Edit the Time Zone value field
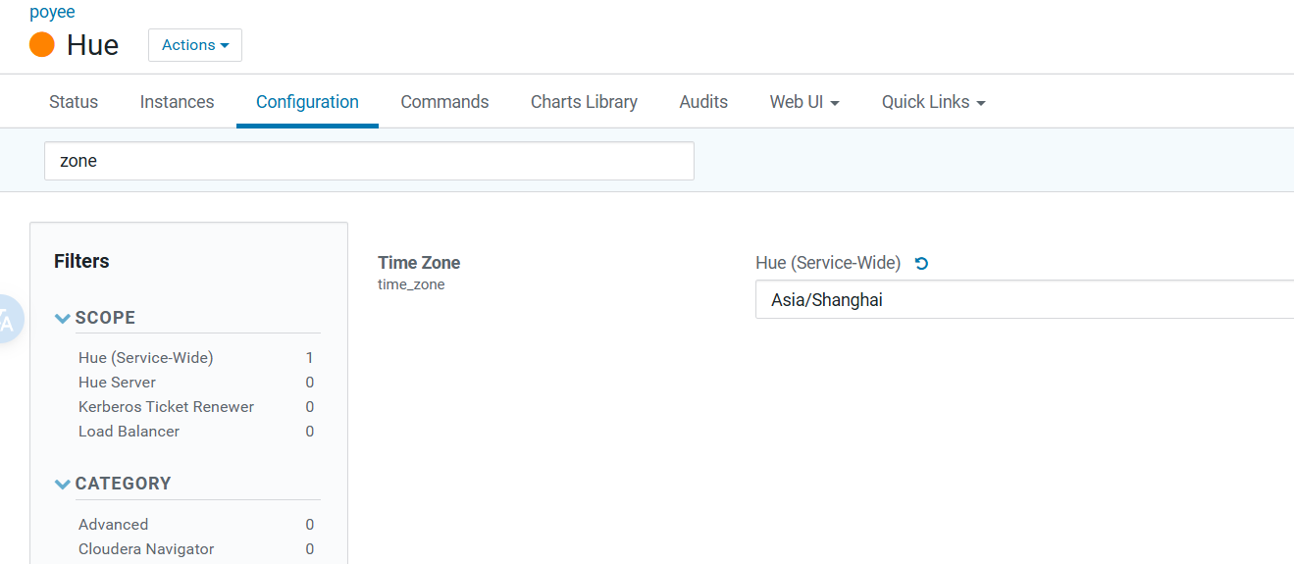Screen dimensions: 1294x564 (1020, 300)
